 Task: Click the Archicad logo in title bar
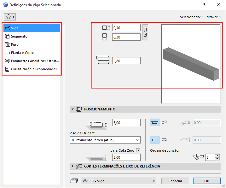click(x=5, y=5)
